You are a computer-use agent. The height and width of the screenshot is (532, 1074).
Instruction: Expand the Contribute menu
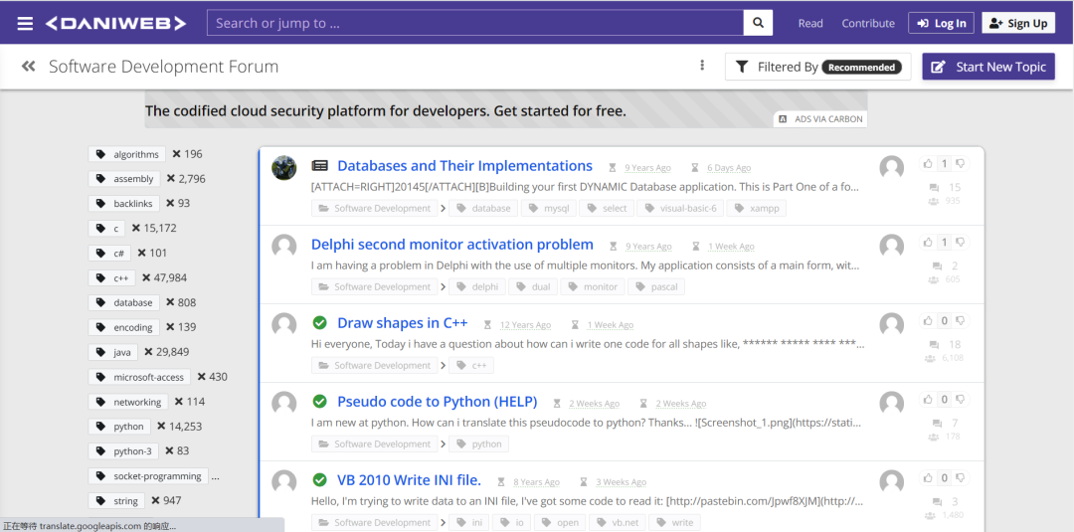[x=868, y=23]
